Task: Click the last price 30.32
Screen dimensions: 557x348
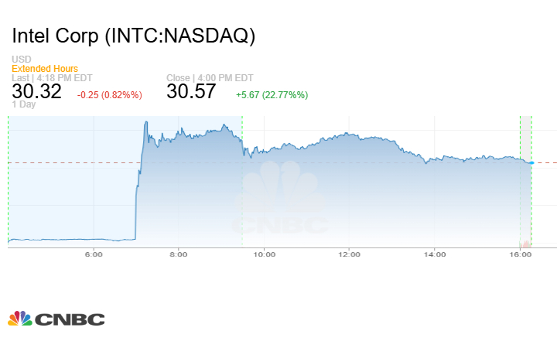Action: [x=35, y=90]
